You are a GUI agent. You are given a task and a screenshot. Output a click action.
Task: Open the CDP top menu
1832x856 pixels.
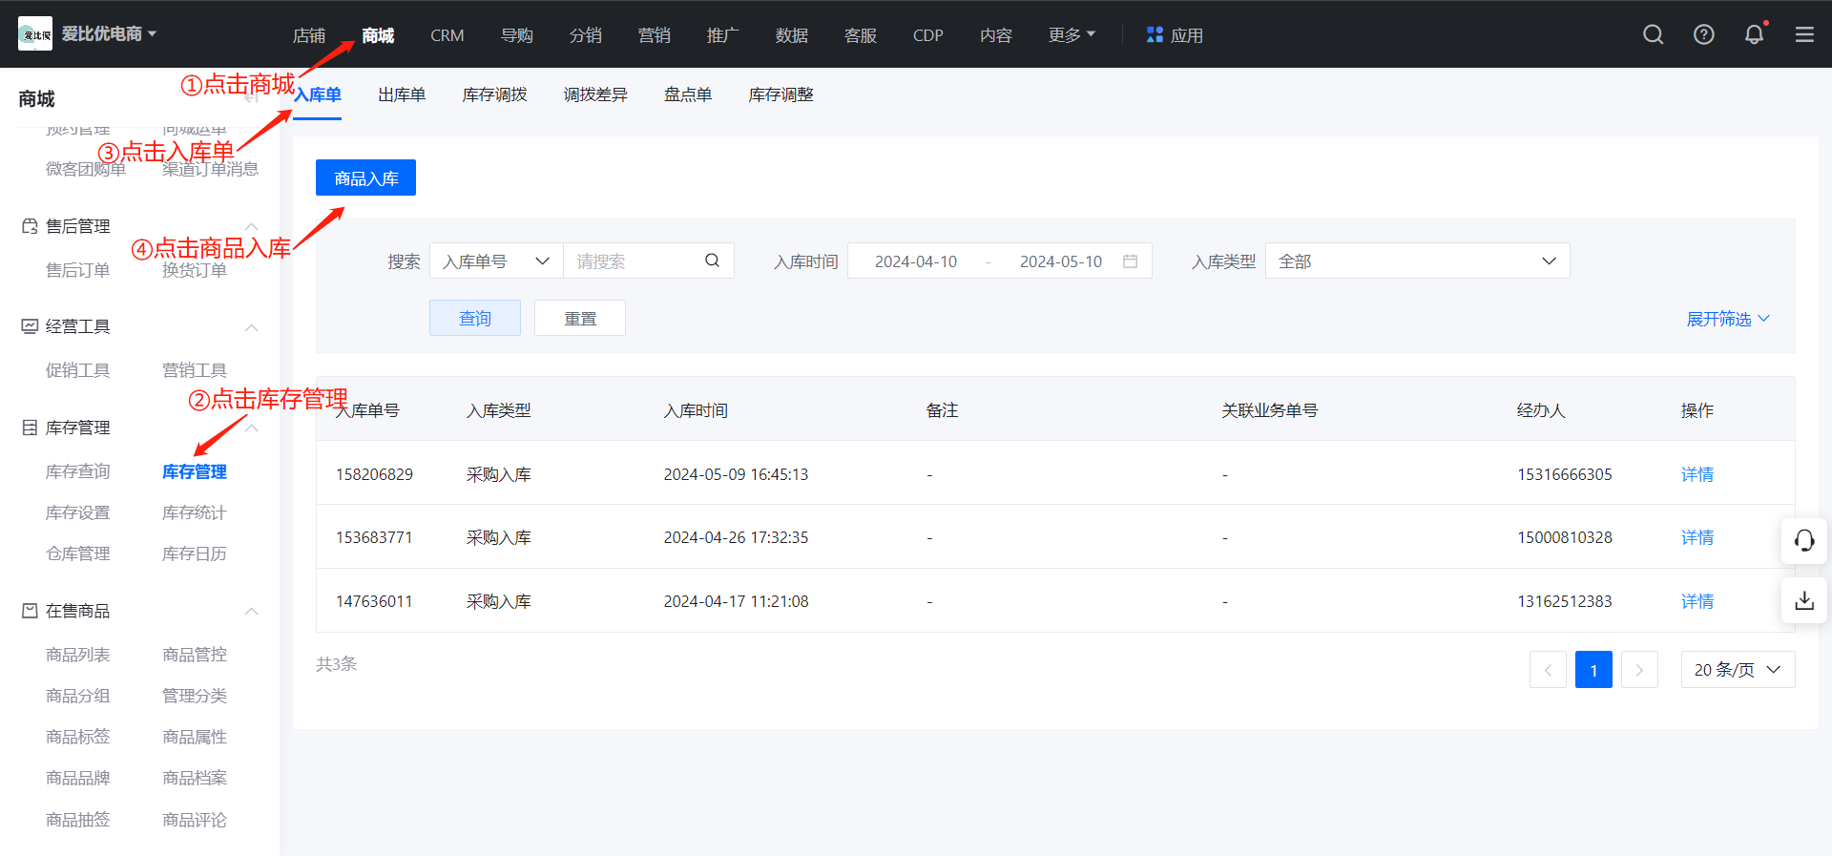pyautogui.click(x=928, y=35)
